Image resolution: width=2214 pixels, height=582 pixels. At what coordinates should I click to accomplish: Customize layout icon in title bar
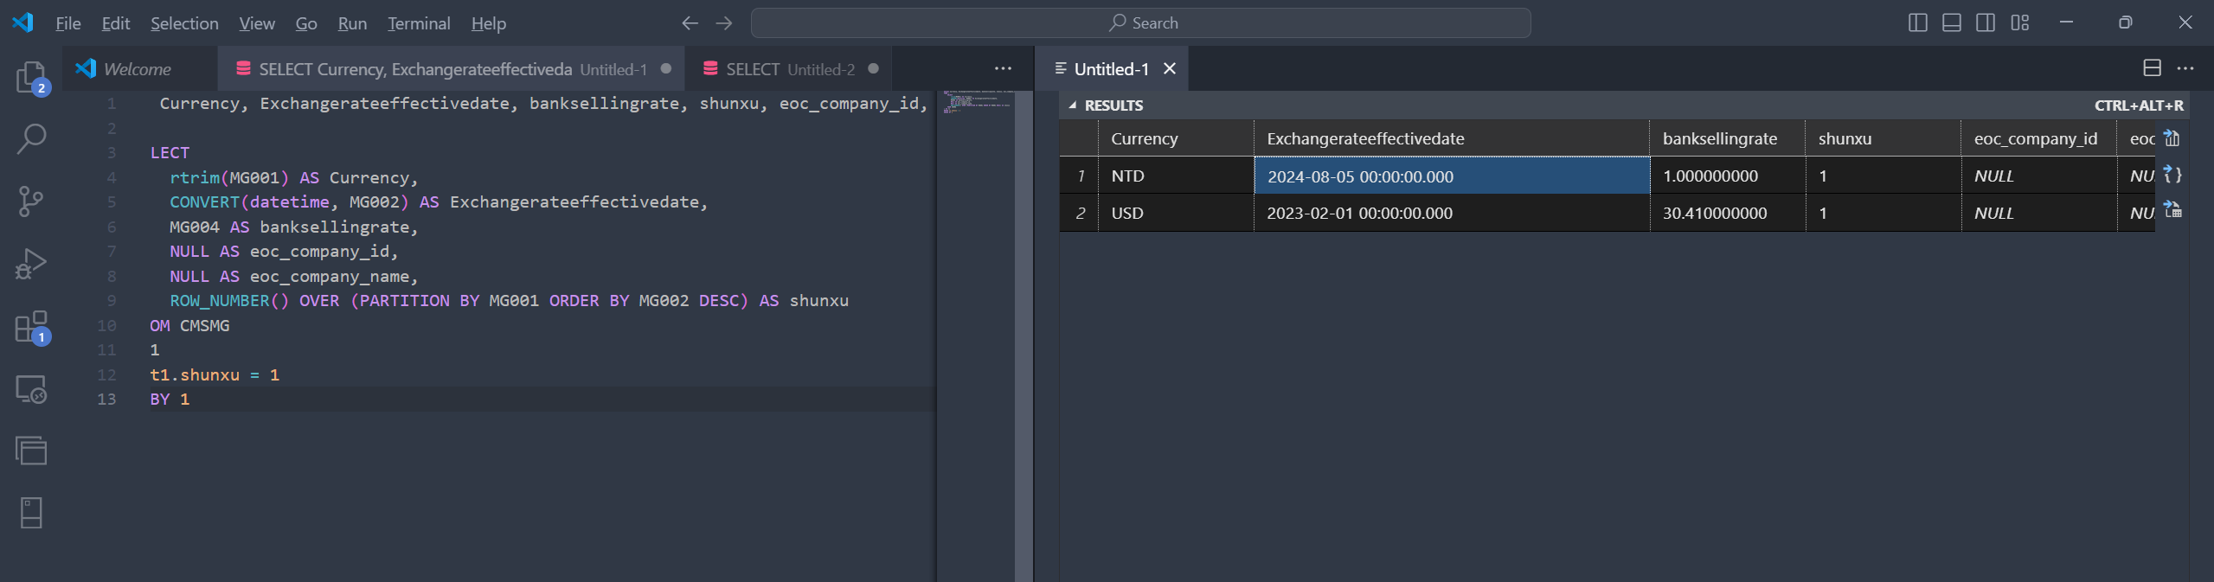[x=2019, y=22]
